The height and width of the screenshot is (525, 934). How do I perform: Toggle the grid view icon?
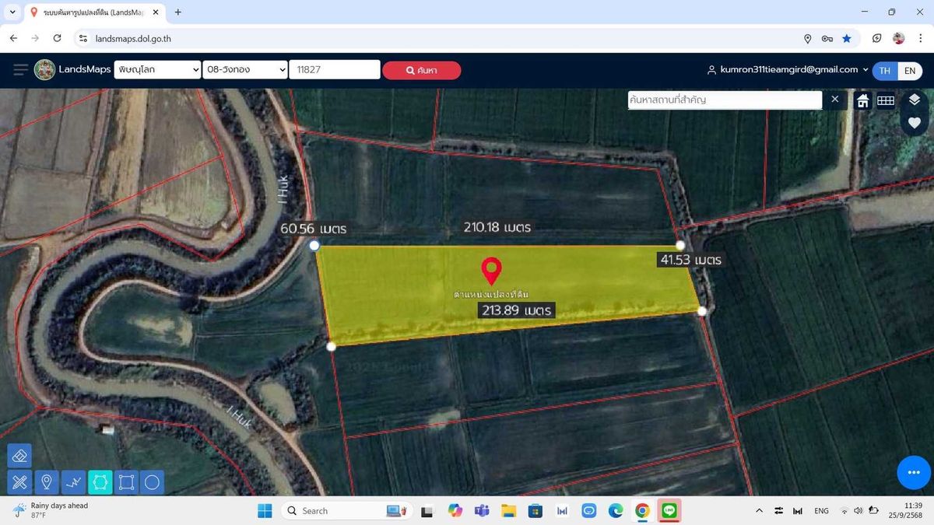click(x=886, y=100)
